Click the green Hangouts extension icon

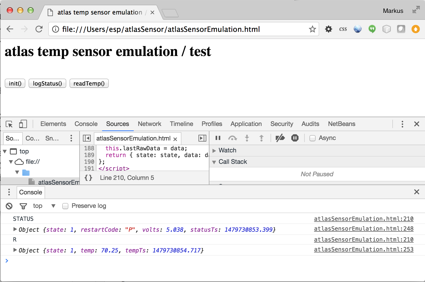(372, 29)
